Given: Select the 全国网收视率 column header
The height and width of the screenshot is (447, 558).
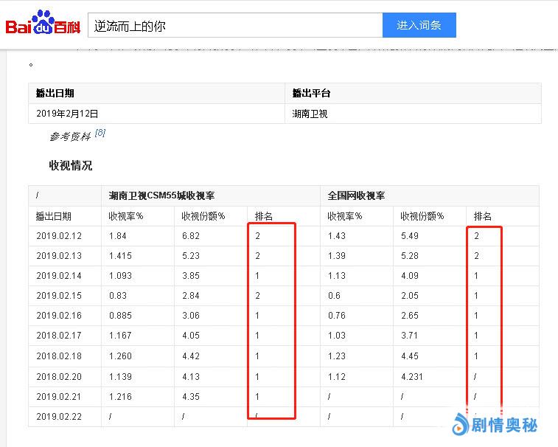Looking at the screenshot, I should (x=356, y=195).
